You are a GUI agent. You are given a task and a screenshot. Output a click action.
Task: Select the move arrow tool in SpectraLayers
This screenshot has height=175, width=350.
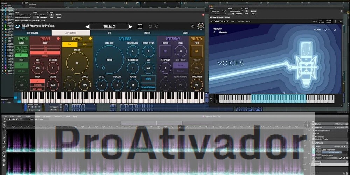pos(4,124)
